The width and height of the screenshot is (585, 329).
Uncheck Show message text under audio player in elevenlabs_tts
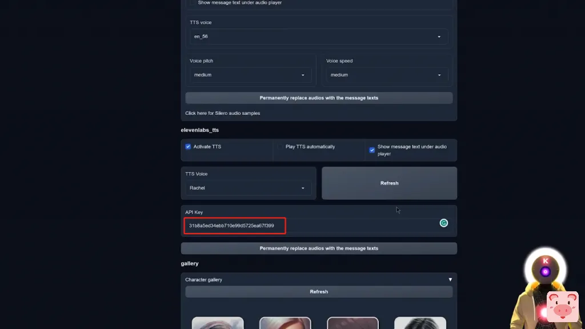(x=372, y=150)
